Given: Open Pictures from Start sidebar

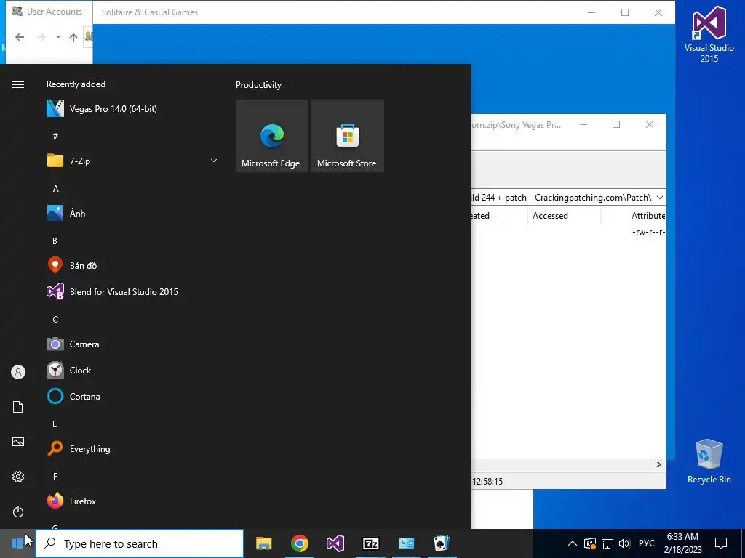Looking at the screenshot, I should coord(18,442).
